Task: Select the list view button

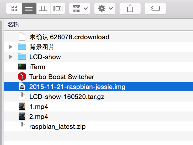Action: (x=29, y=8)
